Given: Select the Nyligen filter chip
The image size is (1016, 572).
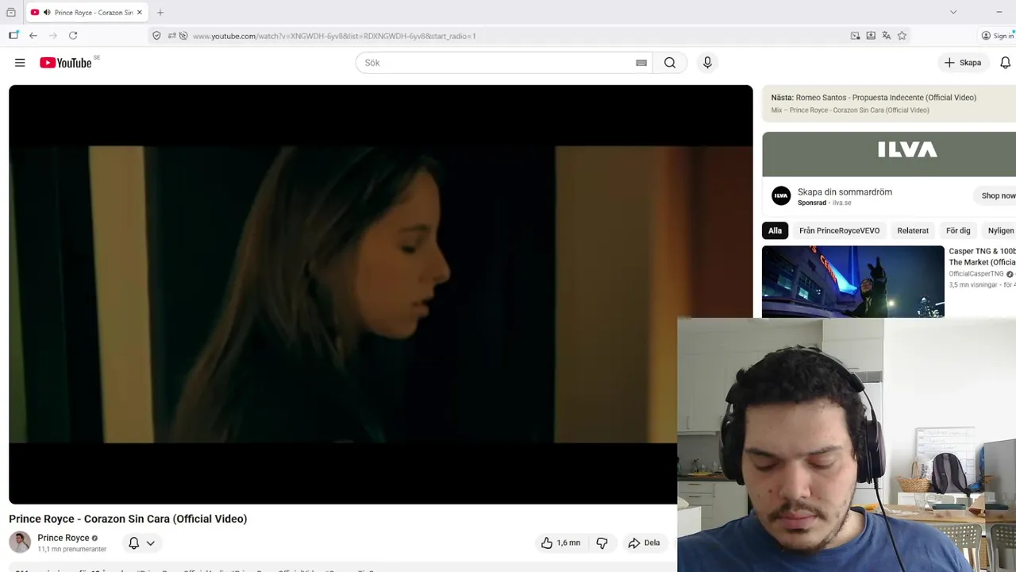Looking at the screenshot, I should [1000, 230].
